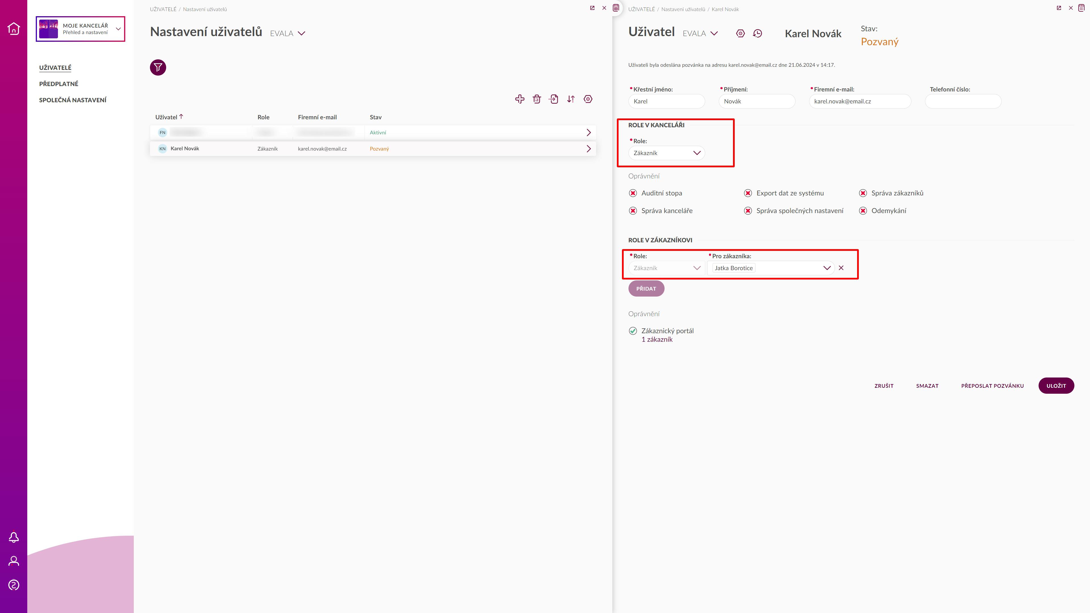Click Nastavení uživatelů breadcrumb in right panel
Viewport: 1090px width, 613px height.
click(x=683, y=9)
